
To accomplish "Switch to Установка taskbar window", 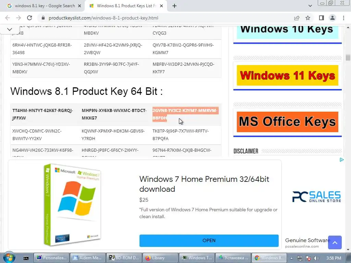I will 233,258.
